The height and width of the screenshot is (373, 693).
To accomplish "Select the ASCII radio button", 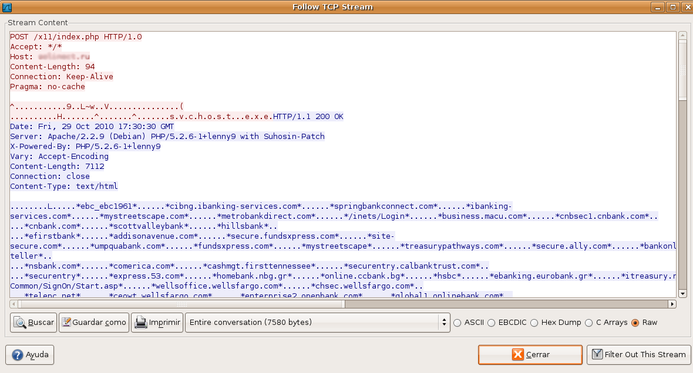I will pyautogui.click(x=458, y=323).
